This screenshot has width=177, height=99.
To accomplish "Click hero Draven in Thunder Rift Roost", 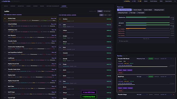I will (x=120, y=61).
